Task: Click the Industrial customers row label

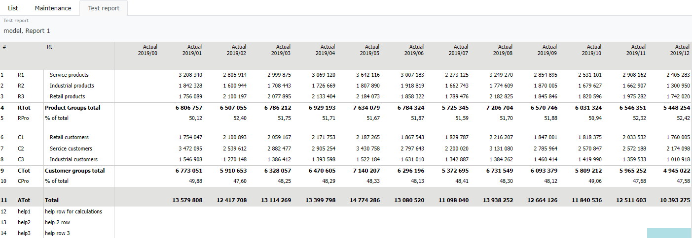Action: [x=73, y=159]
